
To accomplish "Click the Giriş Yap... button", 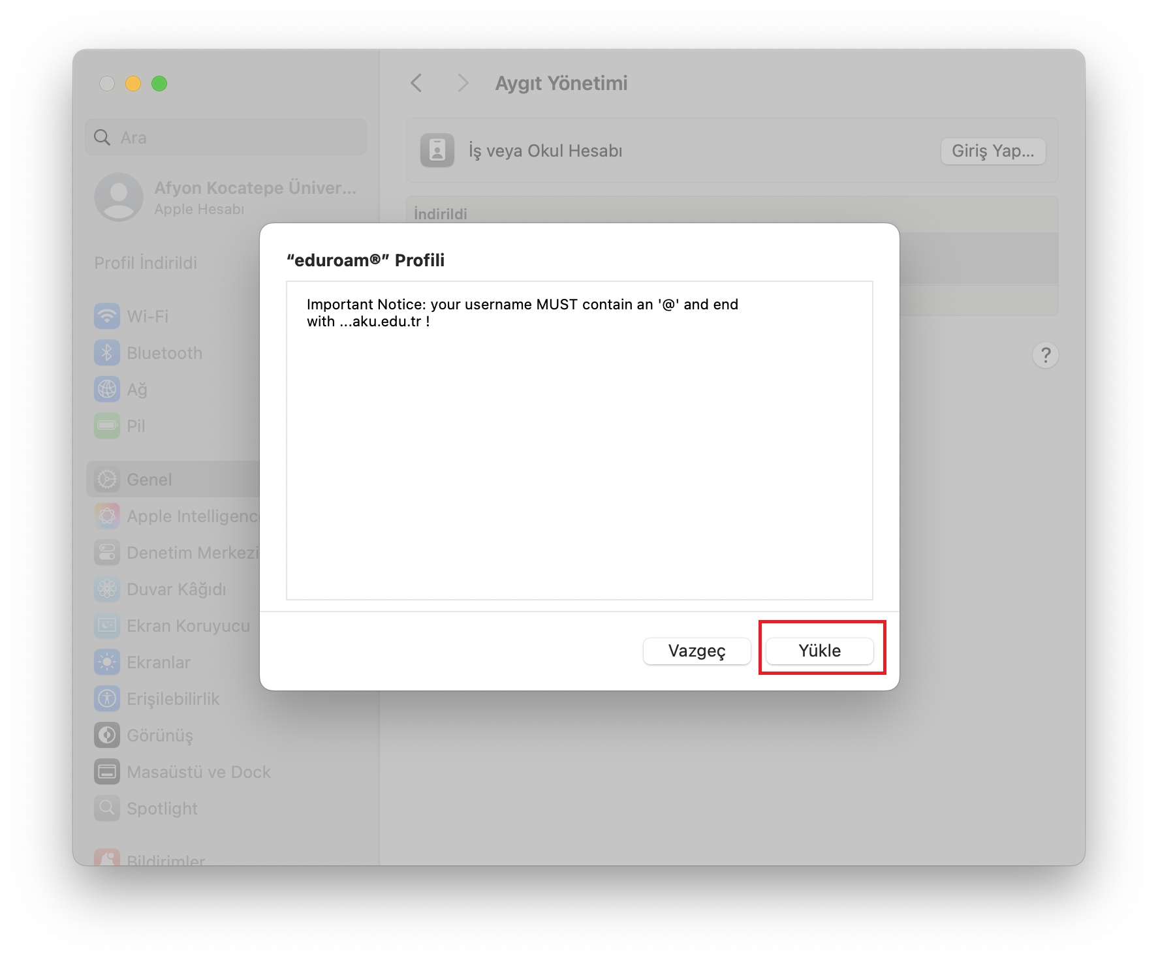I will [992, 151].
